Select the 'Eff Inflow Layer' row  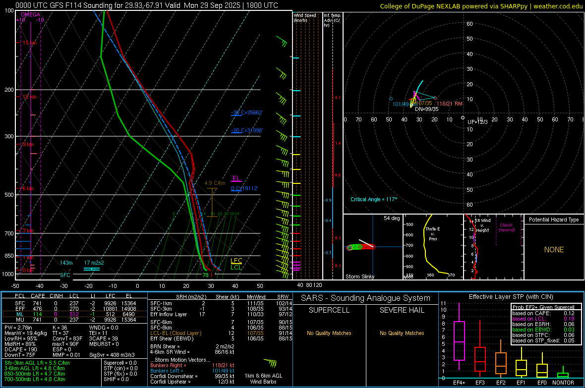[220, 315]
